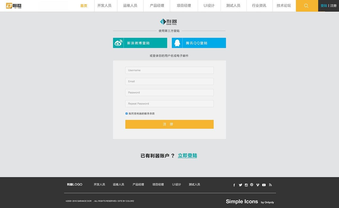
Task: Click the YouTube play icon in footer
Action: (264, 185)
